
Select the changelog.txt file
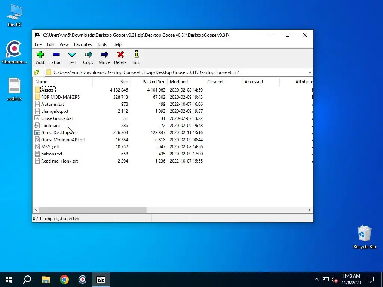(x=55, y=111)
